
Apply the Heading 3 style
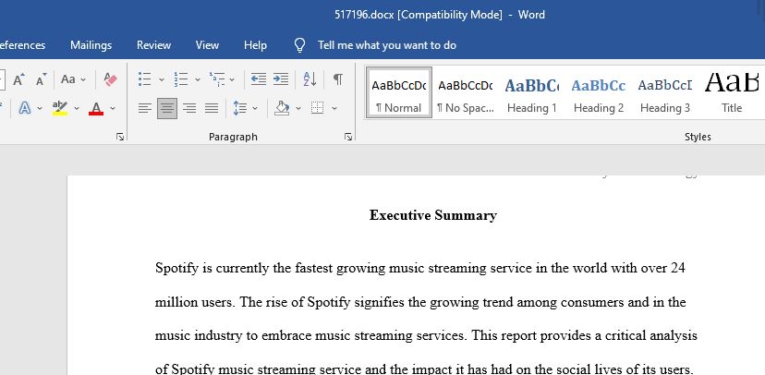point(665,92)
